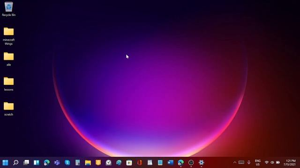Open Microsoft Store from taskbar
This screenshot has height=168, width=300.
click(129, 162)
